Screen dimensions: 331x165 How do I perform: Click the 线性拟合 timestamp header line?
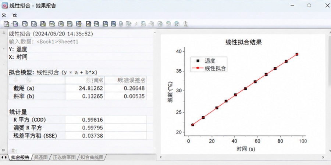[51, 34]
